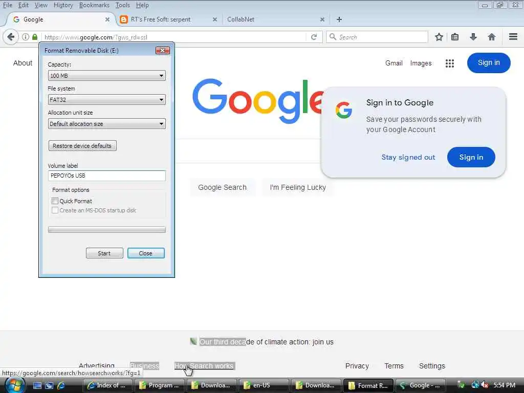This screenshot has width=524, height=393.
Task: Open the Terms footer link
Action: pyautogui.click(x=394, y=366)
